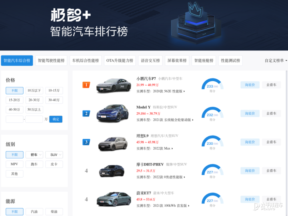
Task: Open the 蔚来ET7 title link
Action: pos(144,193)
